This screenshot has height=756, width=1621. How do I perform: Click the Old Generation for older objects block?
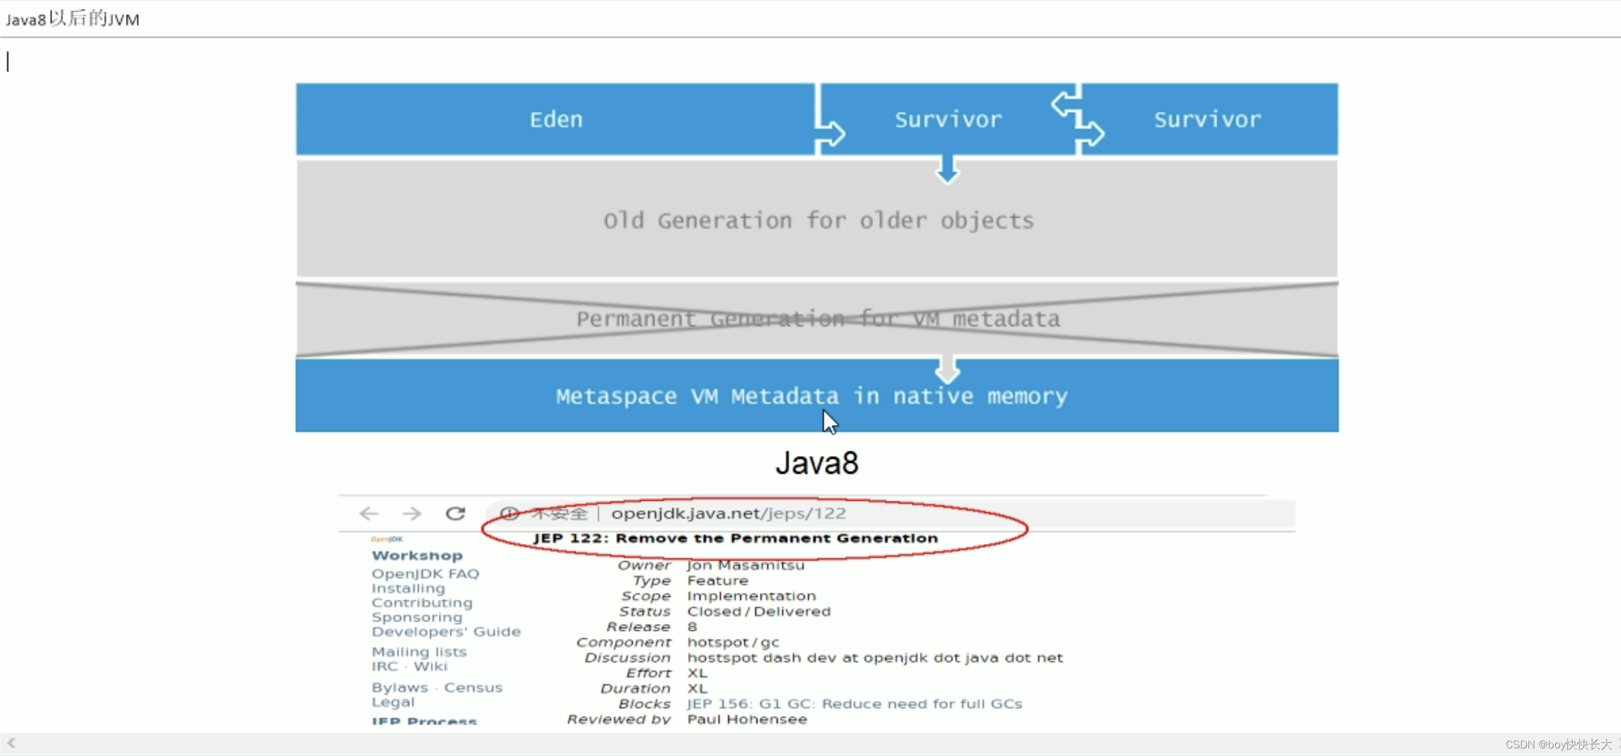click(x=818, y=220)
